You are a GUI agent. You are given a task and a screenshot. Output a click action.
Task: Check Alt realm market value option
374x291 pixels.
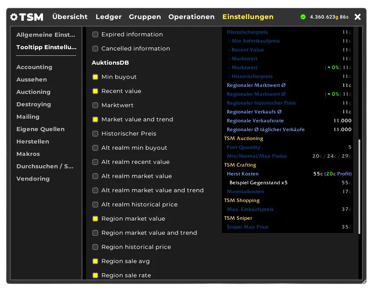tap(95, 176)
